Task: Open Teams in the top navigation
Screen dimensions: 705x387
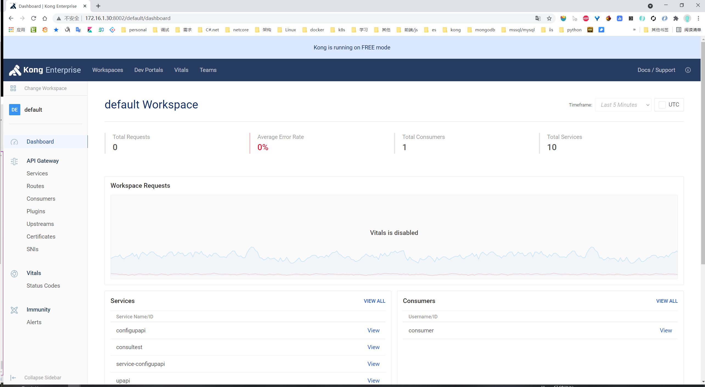Action: [208, 70]
